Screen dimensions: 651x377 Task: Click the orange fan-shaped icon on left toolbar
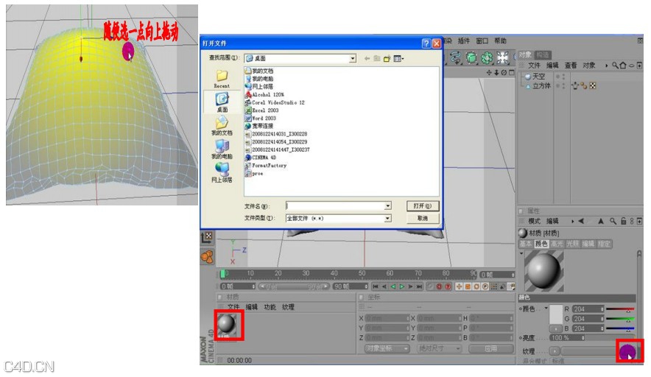point(207,256)
